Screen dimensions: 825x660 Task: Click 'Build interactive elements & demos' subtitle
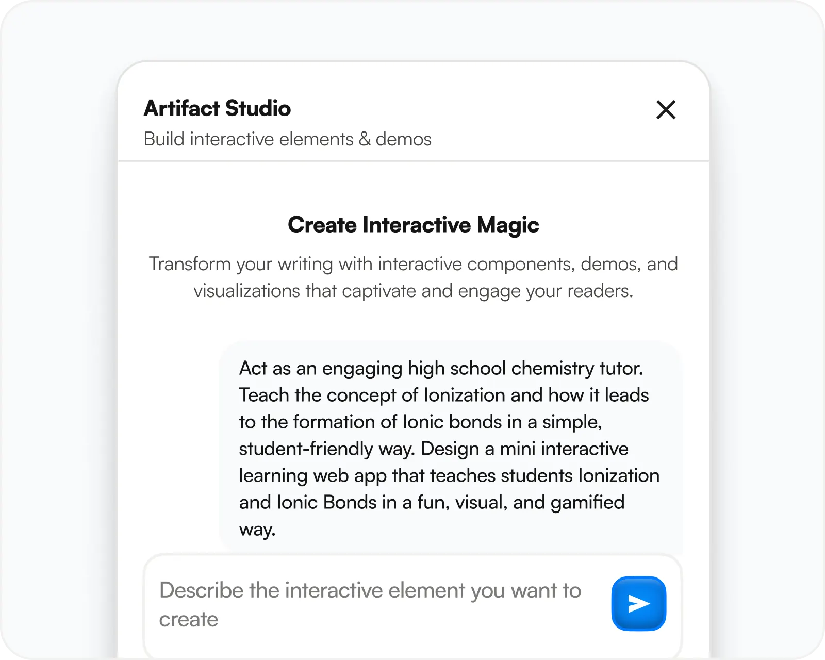click(287, 139)
